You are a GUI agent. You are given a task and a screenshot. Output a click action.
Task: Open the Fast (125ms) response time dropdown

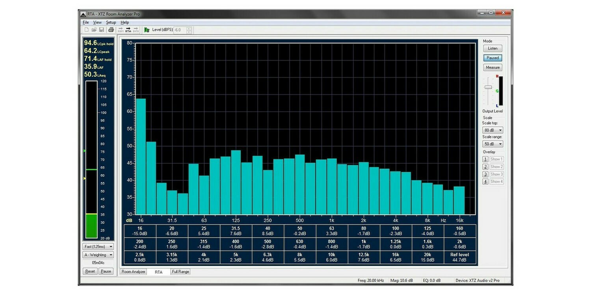pos(97,246)
